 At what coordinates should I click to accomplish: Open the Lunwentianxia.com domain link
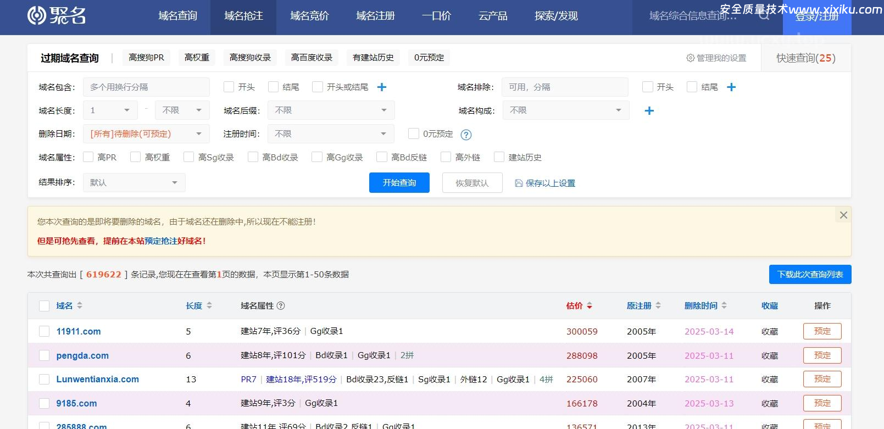pos(97,380)
